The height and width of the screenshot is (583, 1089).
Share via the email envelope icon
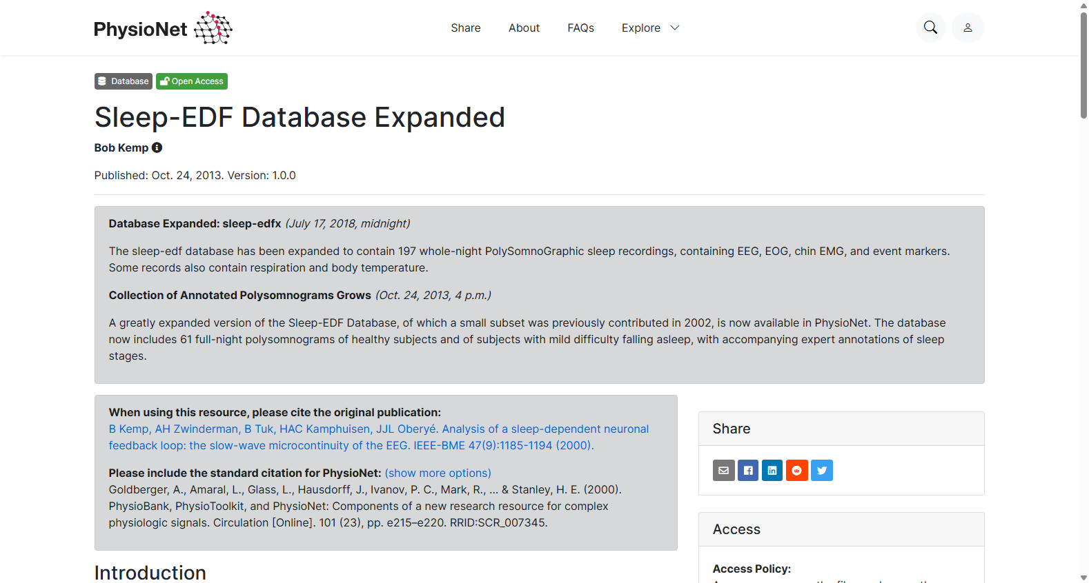[723, 470]
